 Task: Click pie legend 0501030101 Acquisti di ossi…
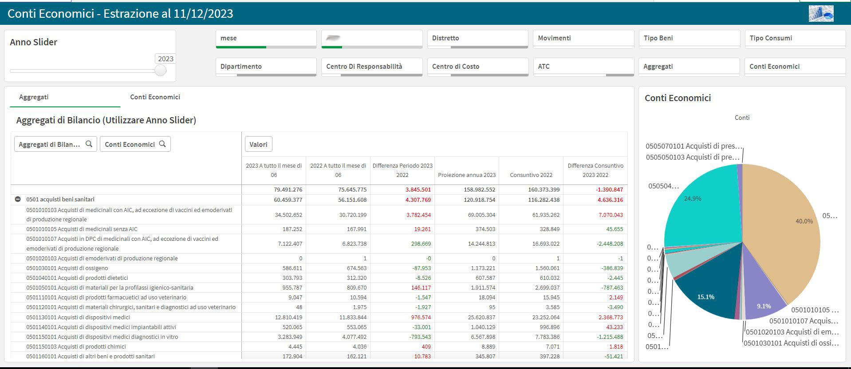[x=791, y=343]
